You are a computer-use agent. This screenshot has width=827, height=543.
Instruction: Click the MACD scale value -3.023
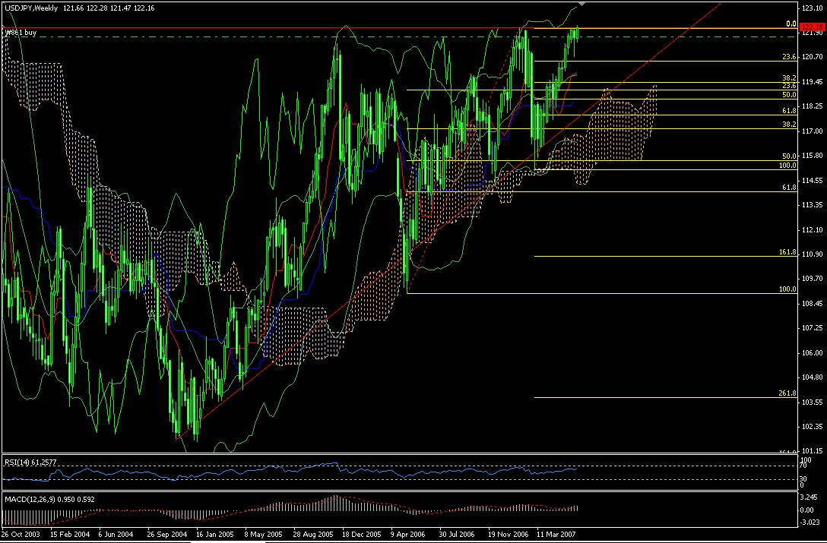(x=810, y=523)
